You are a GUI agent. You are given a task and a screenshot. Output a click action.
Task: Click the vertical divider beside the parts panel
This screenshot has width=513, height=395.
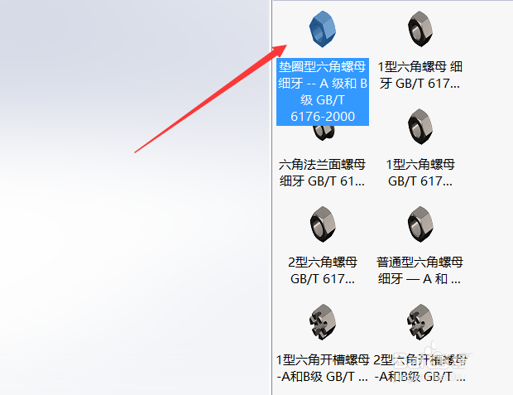272,197
